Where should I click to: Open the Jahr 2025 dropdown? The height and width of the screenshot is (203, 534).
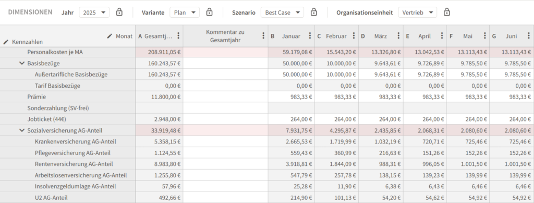click(x=94, y=13)
